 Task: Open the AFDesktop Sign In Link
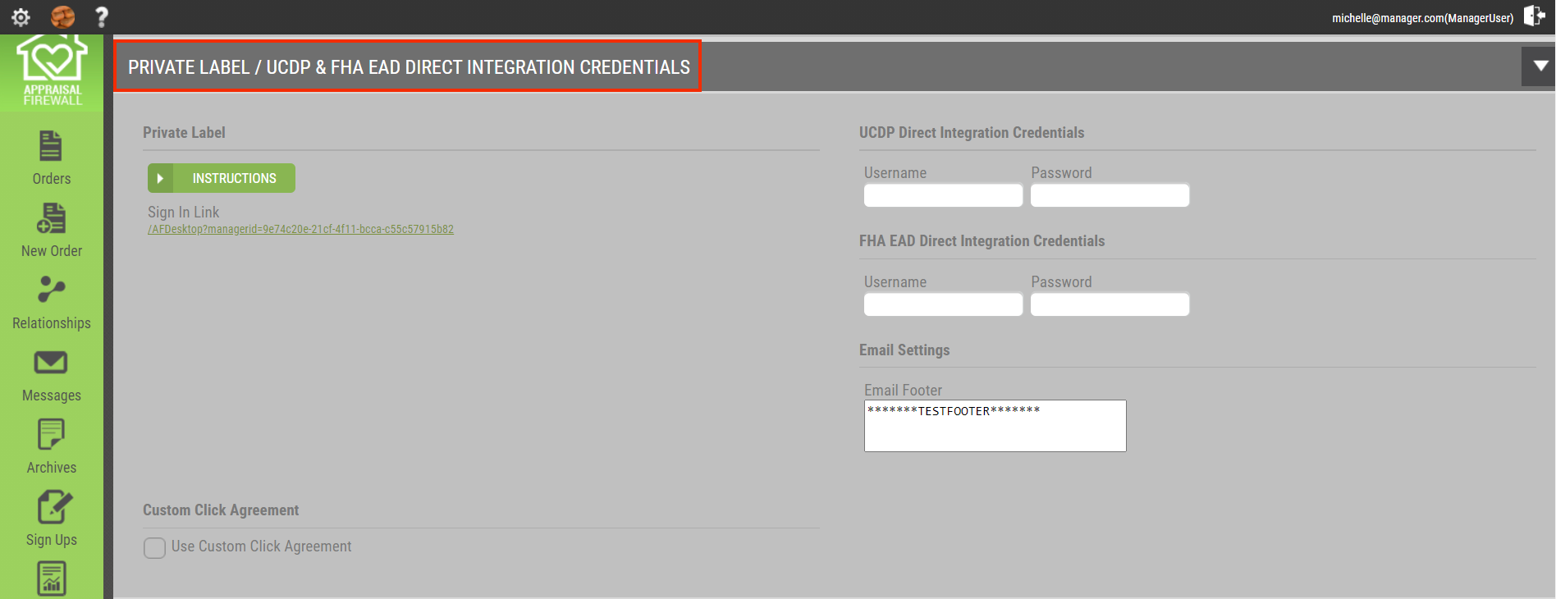(300, 230)
